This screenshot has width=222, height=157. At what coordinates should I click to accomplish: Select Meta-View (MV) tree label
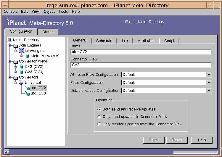click(x=45, y=56)
